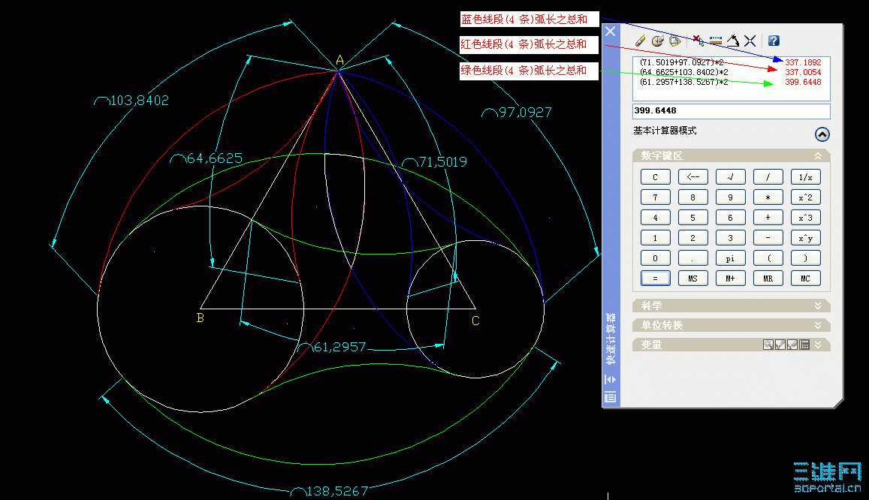This screenshot has height=500, width=869.
Task: Click the x^3 keypad button
Action: (x=806, y=218)
